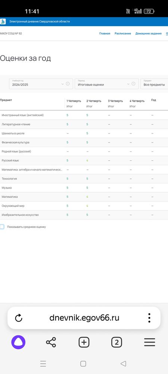Click info icon beside academic year field

pyautogui.click(x=68, y=84)
